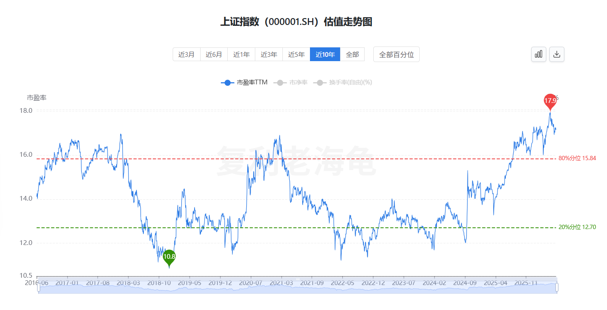Image resolution: width=607 pixels, height=310 pixels.
Task: Click the 18.0 y-axis label
Action: [26, 111]
